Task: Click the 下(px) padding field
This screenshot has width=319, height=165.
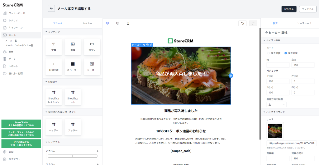Action: [278, 93]
